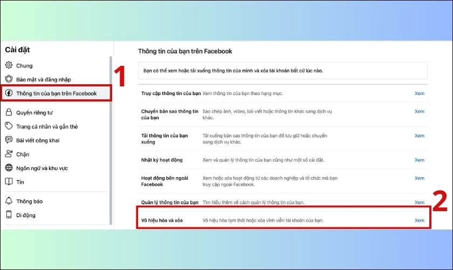Click the tag icon for Trang cá nhân và gắn thẻ
The height and width of the screenshot is (270, 453).
[9, 126]
